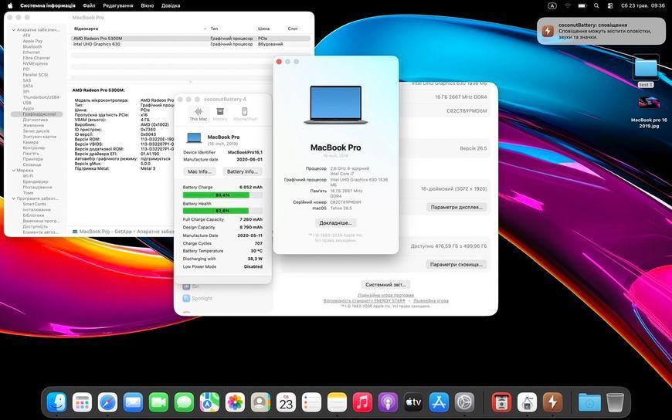
Task: Click the Системний звіт... button
Action: click(385, 285)
